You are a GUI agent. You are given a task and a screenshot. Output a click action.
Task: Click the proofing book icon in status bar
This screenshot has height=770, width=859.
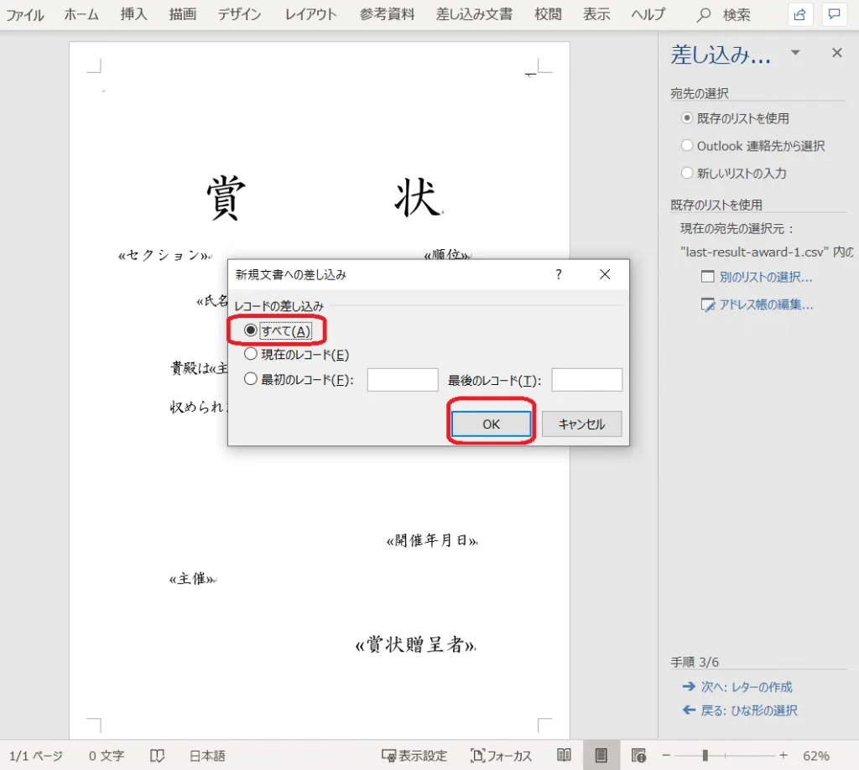[157, 755]
